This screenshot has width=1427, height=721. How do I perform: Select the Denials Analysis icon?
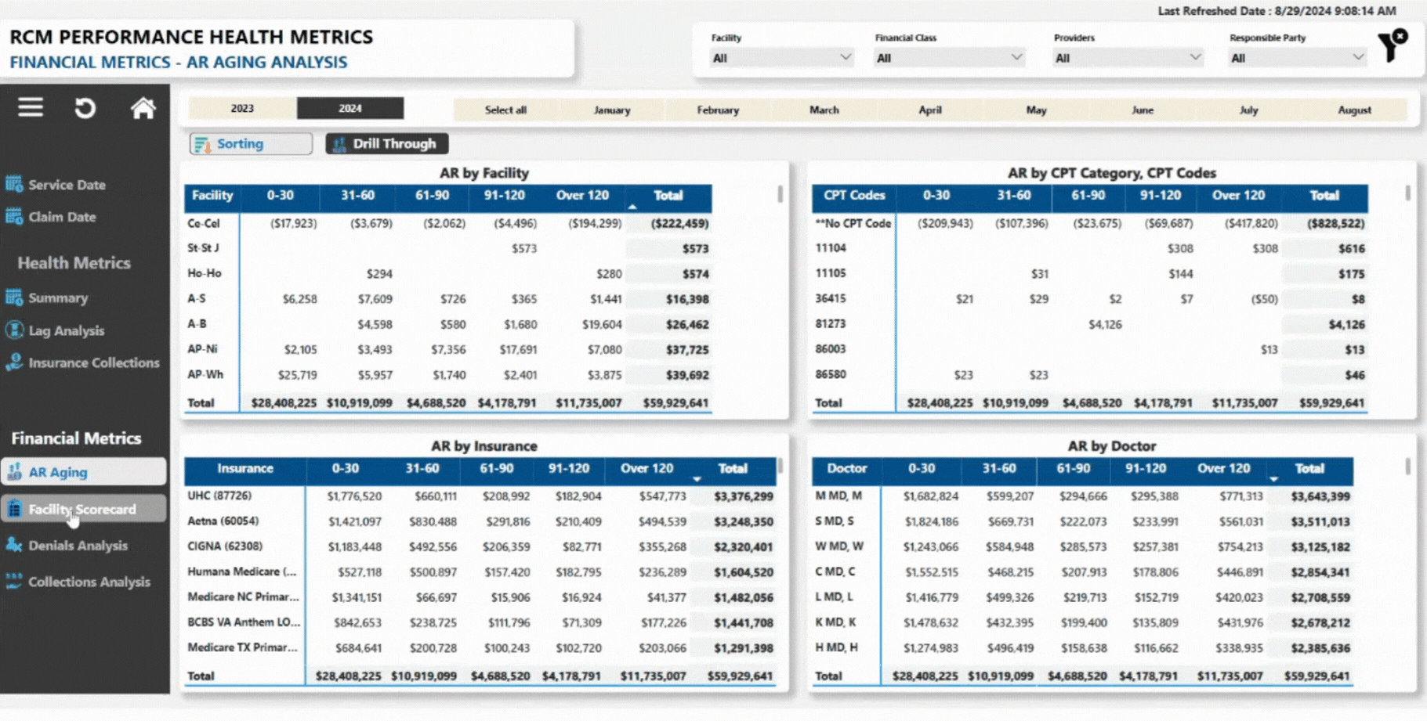[x=14, y=546]
